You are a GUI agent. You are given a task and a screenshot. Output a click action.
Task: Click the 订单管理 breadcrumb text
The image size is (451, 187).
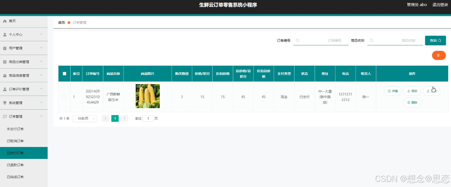(80, 23)
